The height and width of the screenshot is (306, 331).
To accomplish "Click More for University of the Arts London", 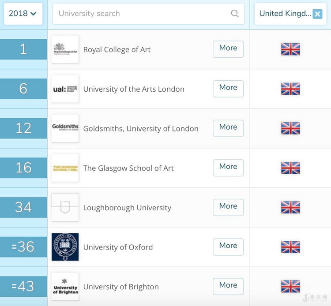I will (228, 89).
